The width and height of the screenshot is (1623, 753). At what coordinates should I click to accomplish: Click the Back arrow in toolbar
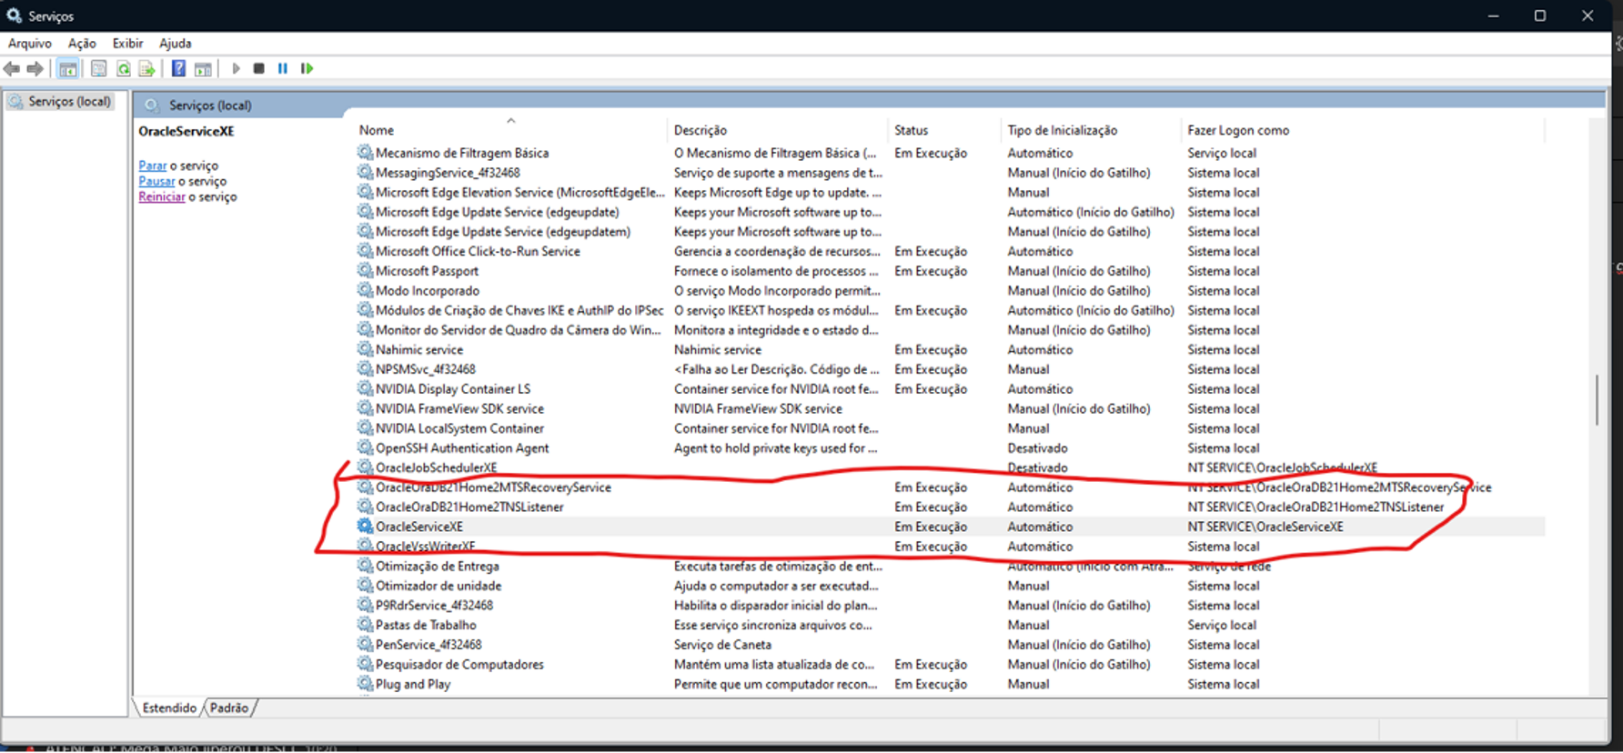pos(12,69)
